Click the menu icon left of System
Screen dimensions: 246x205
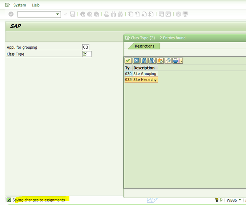pos(7,5)
